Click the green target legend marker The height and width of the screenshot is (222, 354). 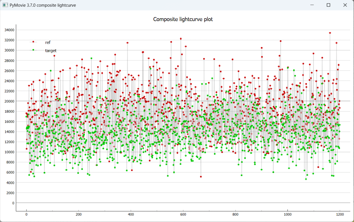[x=33, y=50]
